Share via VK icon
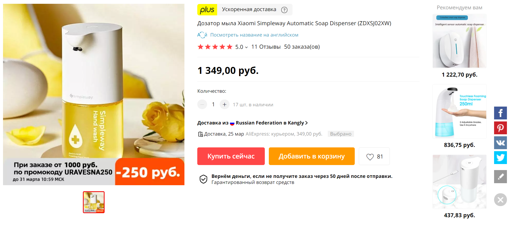This screenshot has height=225, width=516. [x=500, y=143]
